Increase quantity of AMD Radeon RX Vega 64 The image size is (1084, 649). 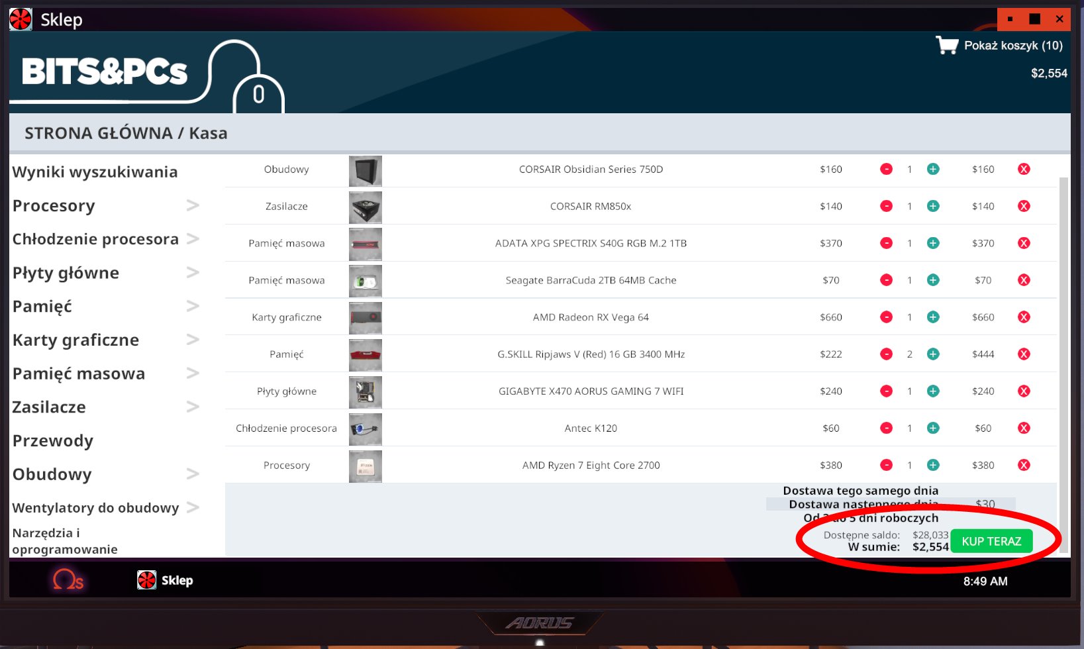[x=933, y=317]
